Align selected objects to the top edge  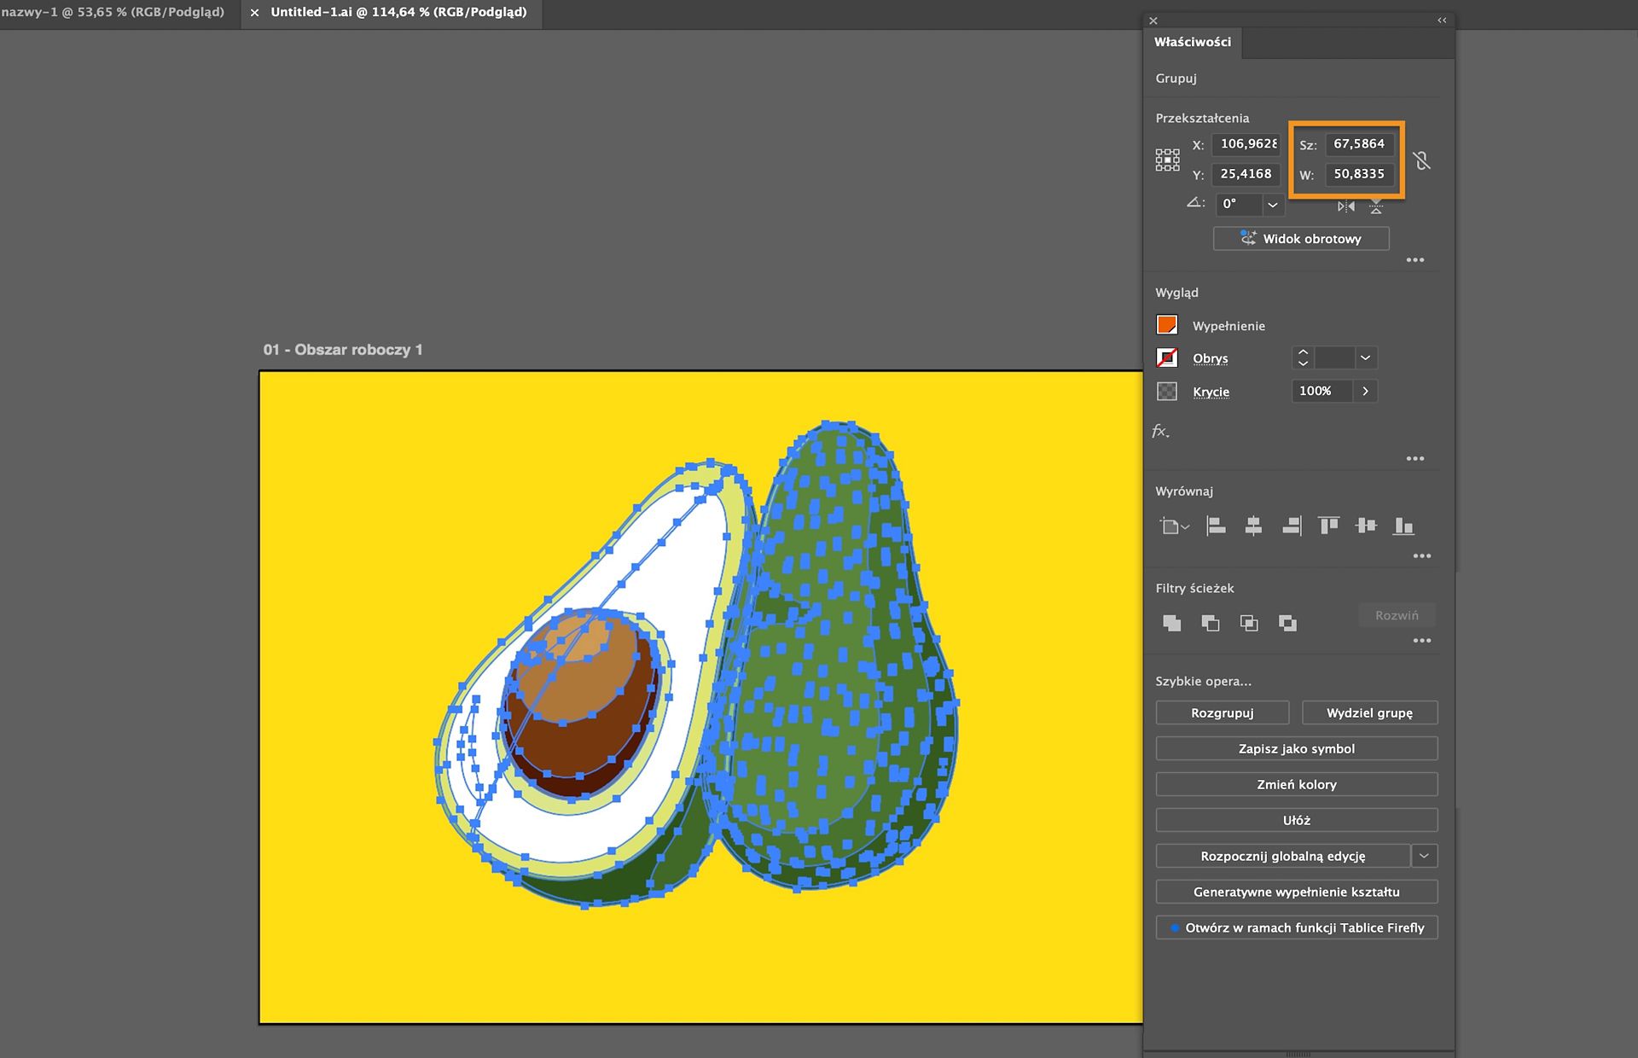pyautogui.click(x=1328, y=526)
